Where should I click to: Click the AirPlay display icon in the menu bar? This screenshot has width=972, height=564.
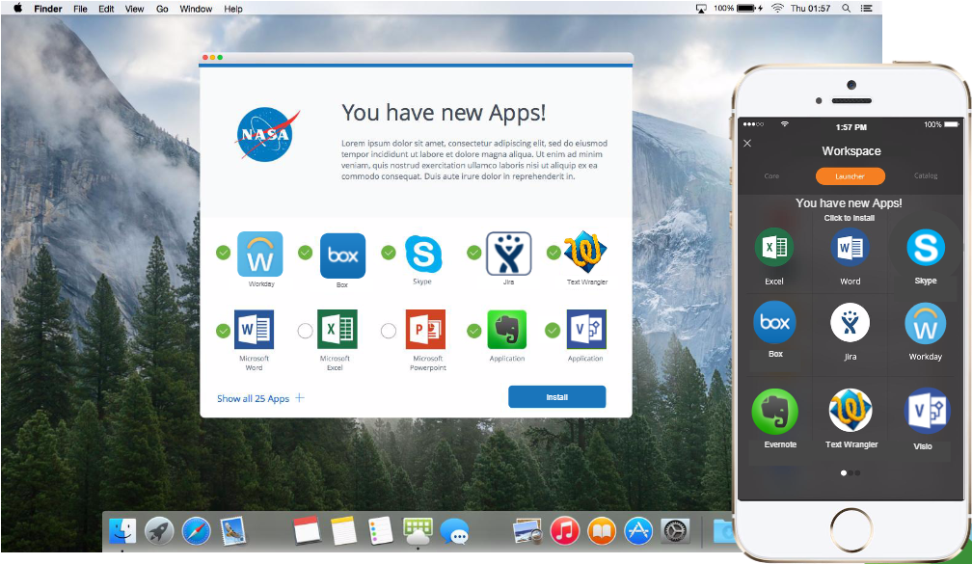pyautogui.click(x=701, y=9)
